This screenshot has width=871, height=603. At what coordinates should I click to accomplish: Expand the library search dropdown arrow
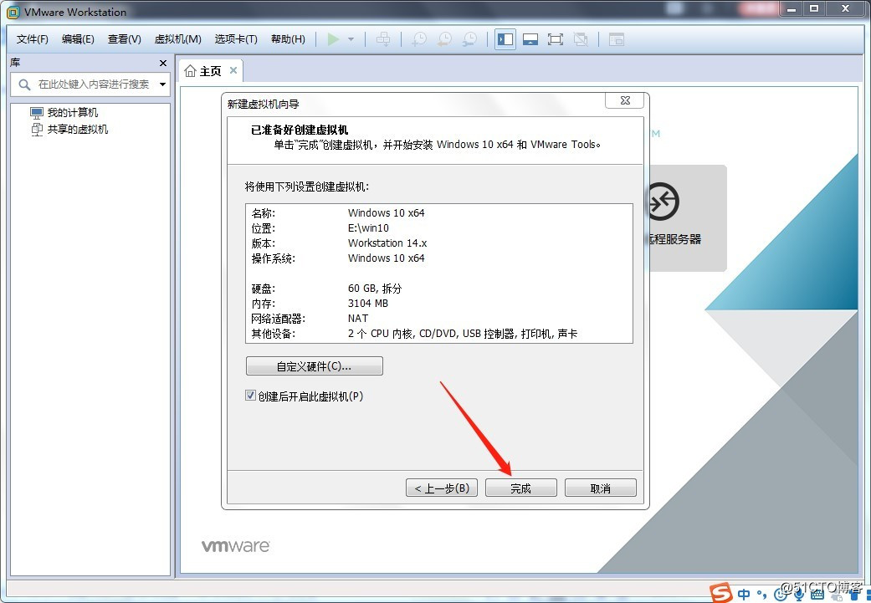163,84
